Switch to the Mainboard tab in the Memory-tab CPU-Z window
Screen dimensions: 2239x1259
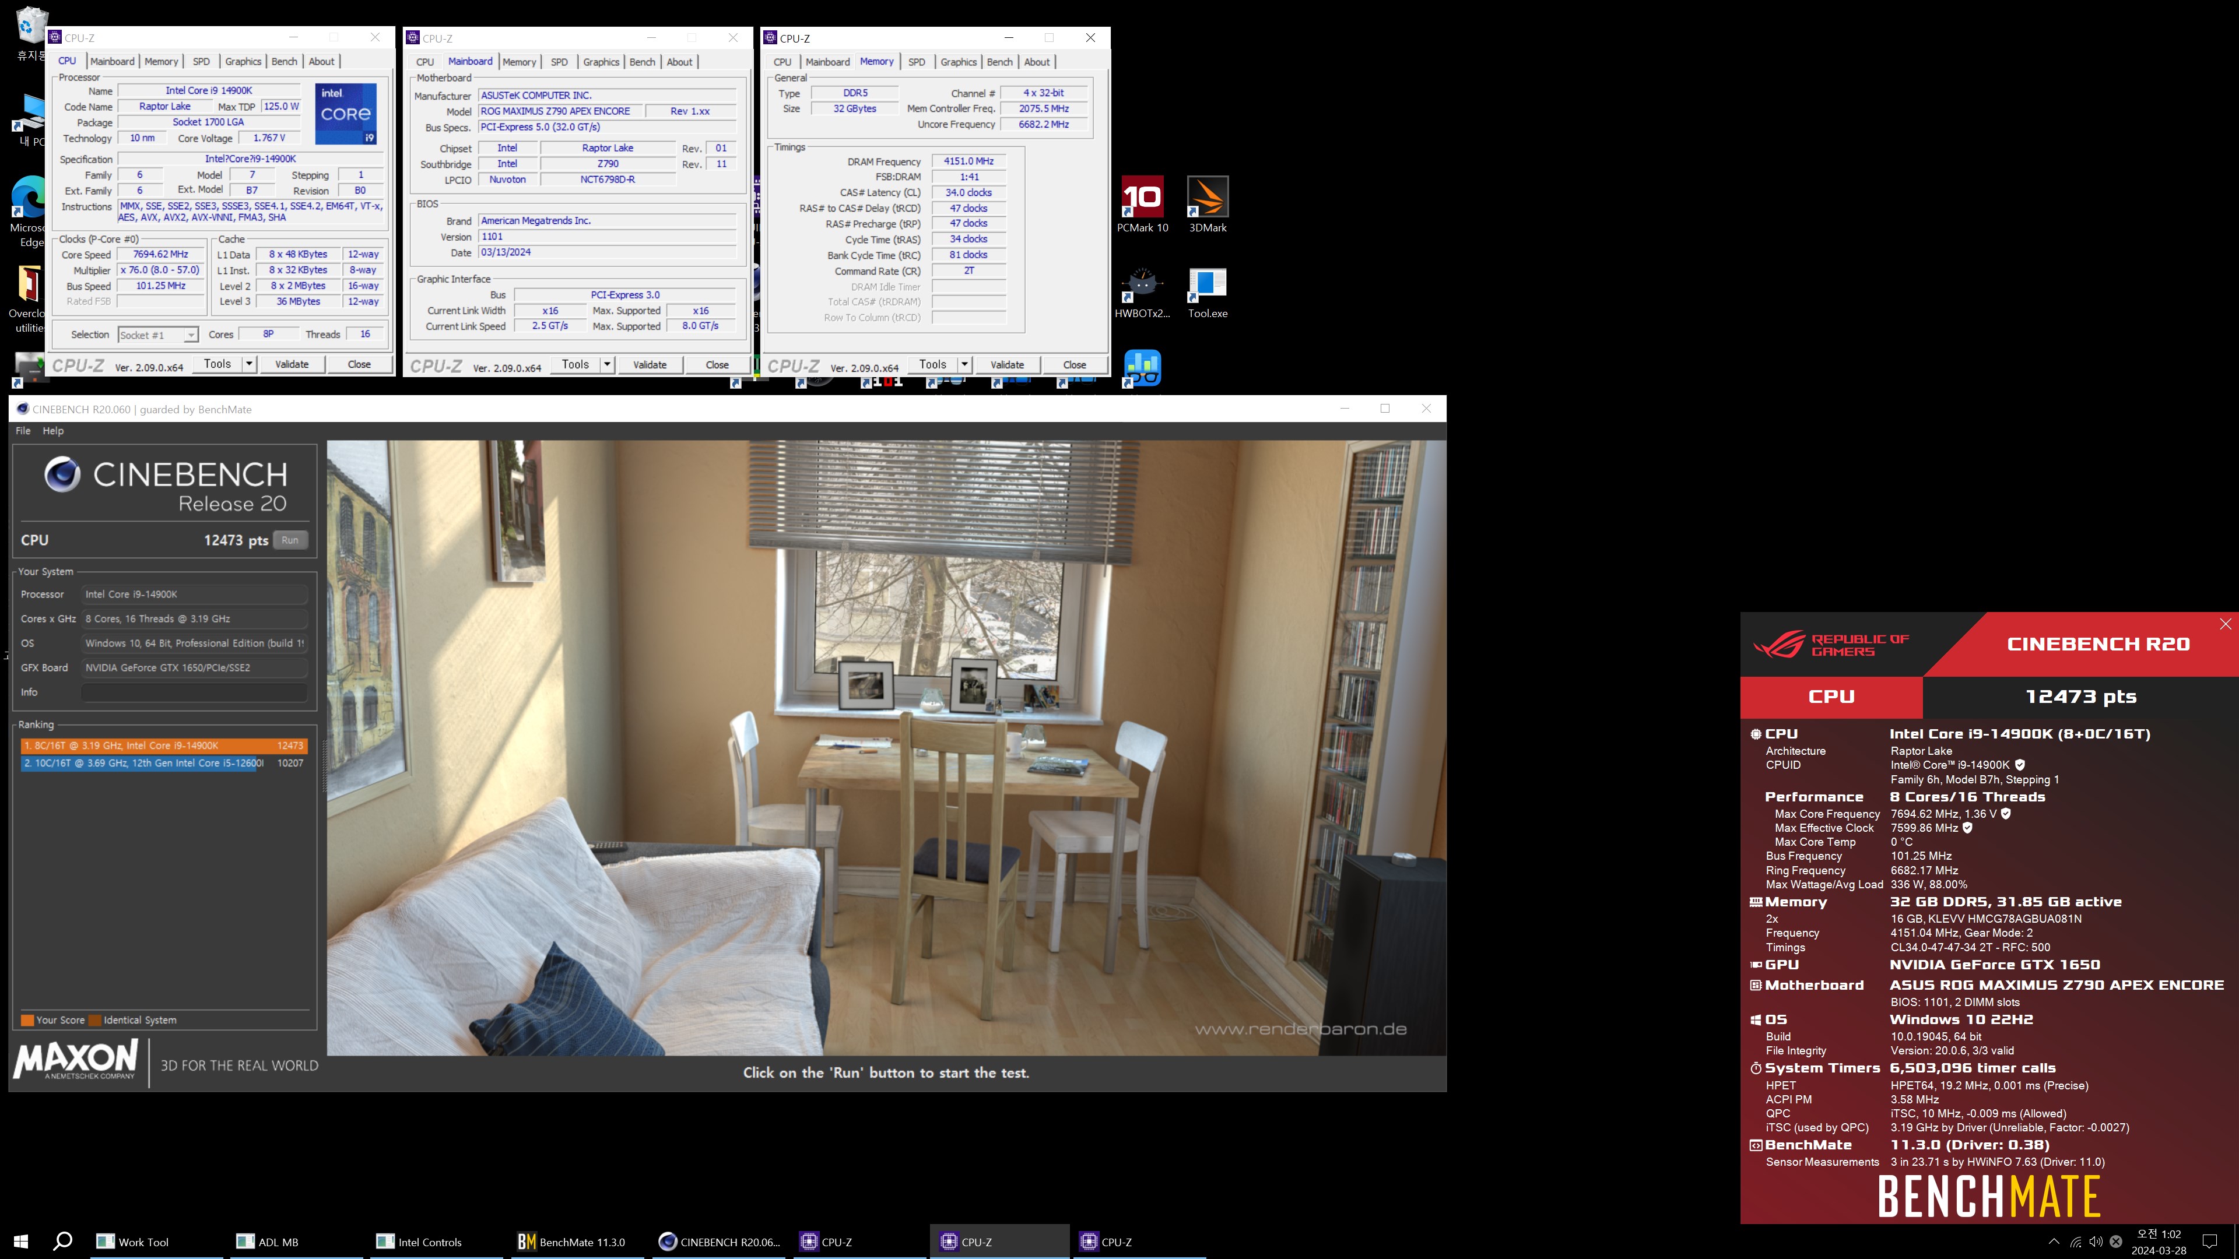pos(827,62)
